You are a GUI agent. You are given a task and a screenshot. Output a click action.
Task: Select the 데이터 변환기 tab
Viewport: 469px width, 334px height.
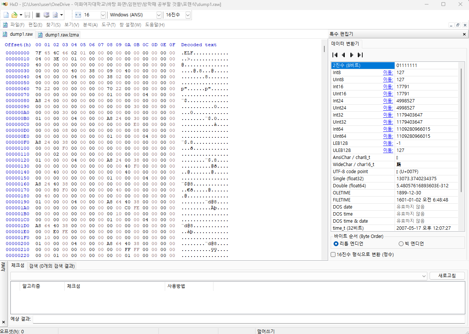pyautogui.click(x=345, y=44)
